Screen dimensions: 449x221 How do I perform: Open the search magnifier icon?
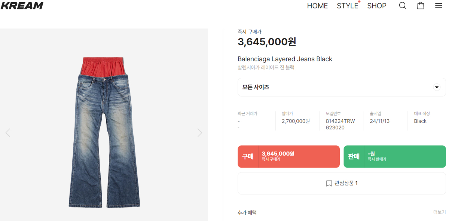403,6
